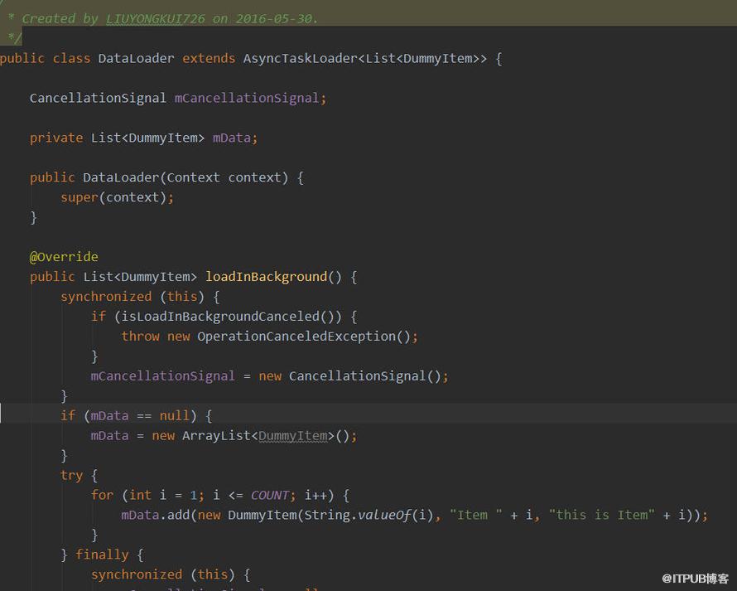Click the AsyncTaskLoader superclass reference
This screenshot has height=591, width=737.
(301, 58)
